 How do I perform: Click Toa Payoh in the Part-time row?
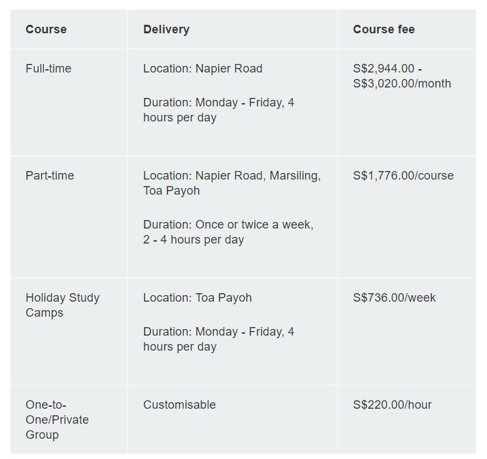[x=171, y=191]
